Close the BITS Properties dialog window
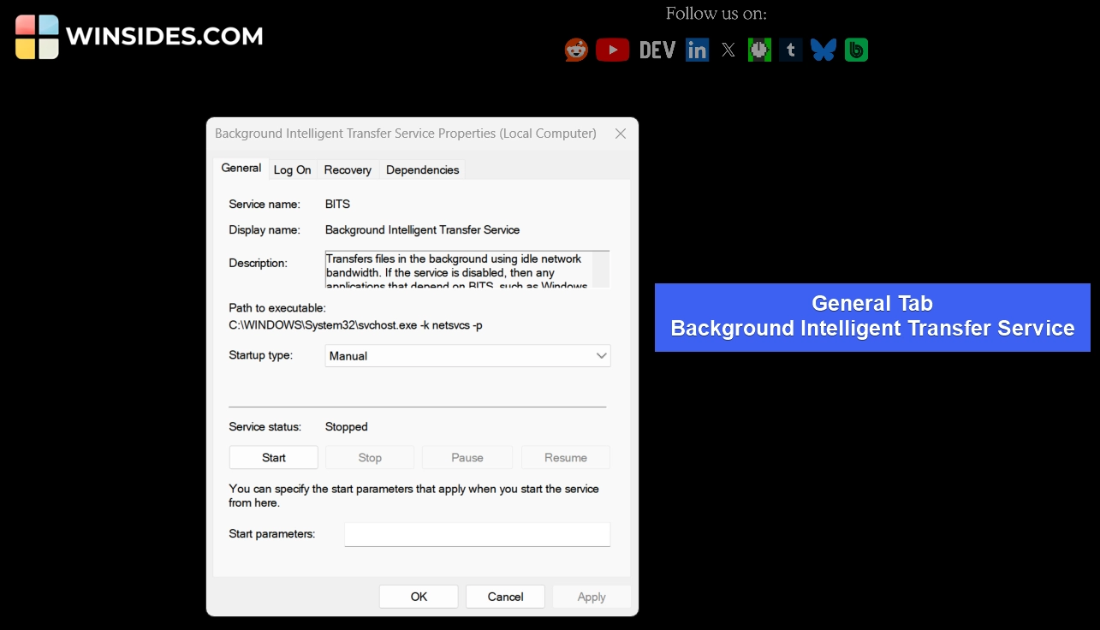This screenshot has height=630, width=1100. pos(621,134)
